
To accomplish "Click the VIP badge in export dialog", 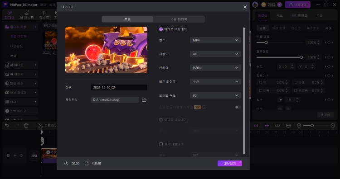I will point(197,107).
